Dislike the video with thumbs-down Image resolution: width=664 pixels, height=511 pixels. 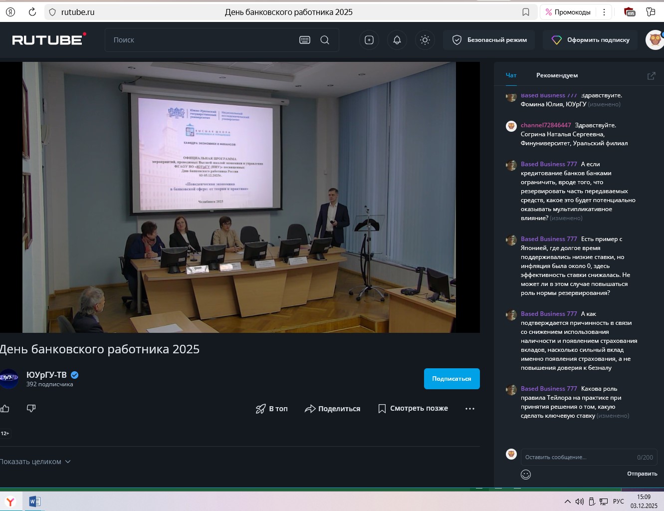pyautogui.click(x=31, y=408)
